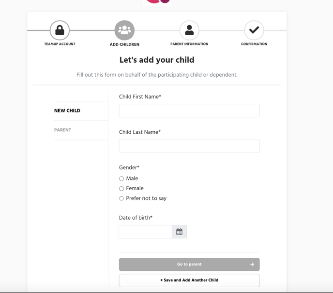Viewport: 333px width, 293px height.
Task: Click the logo at the top
Action: [x=158, y=2]
